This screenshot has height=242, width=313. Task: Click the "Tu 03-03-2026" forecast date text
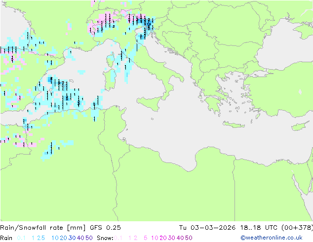point(207,228)
